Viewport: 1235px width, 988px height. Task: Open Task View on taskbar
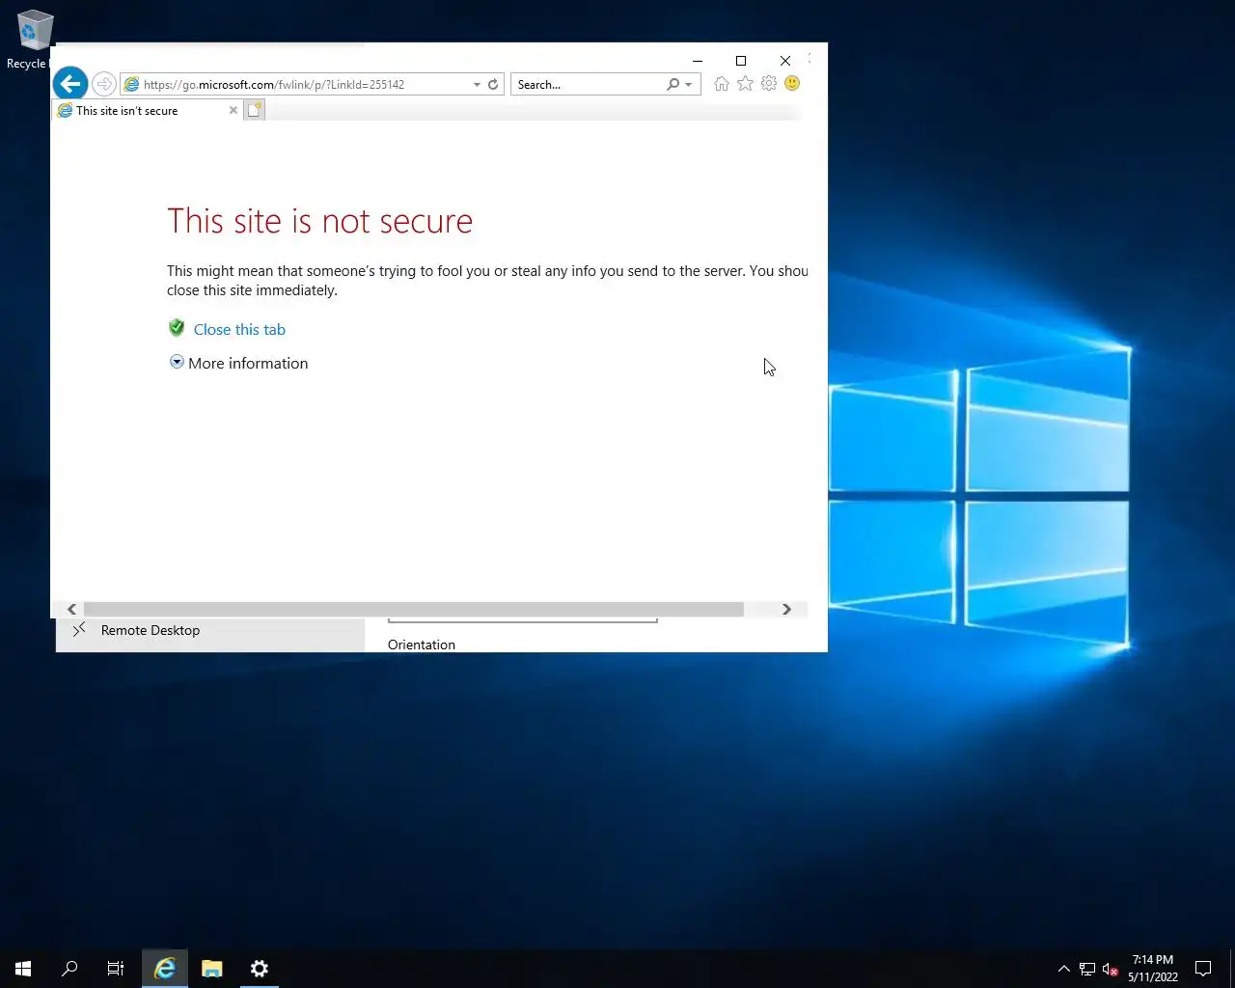116,969
